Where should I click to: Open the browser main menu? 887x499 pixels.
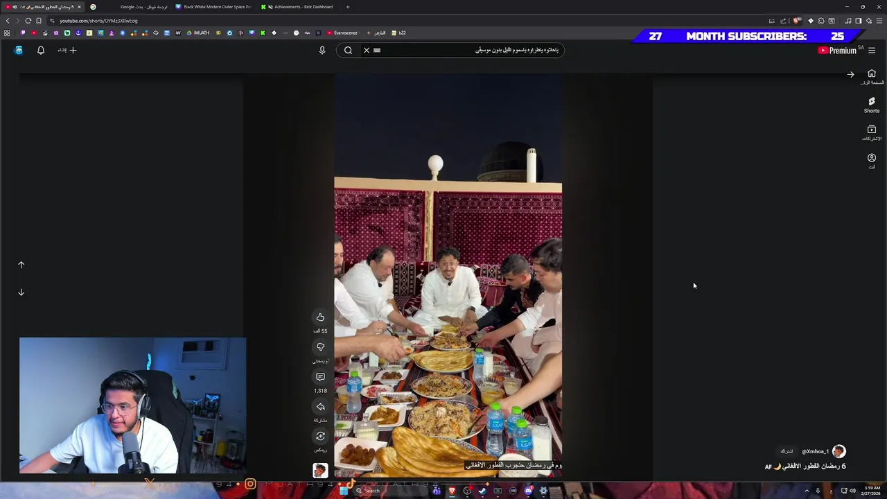pos(879,21)
